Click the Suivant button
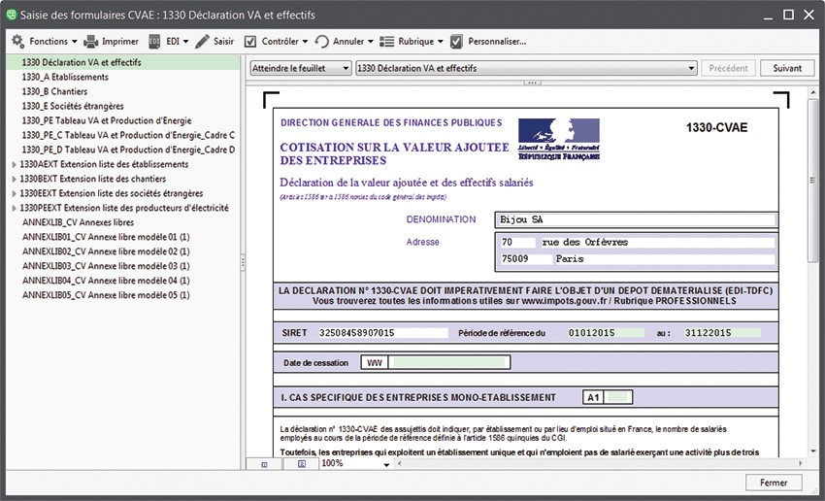825x501 pixels. pyautogui.click(x=787, y=68)
